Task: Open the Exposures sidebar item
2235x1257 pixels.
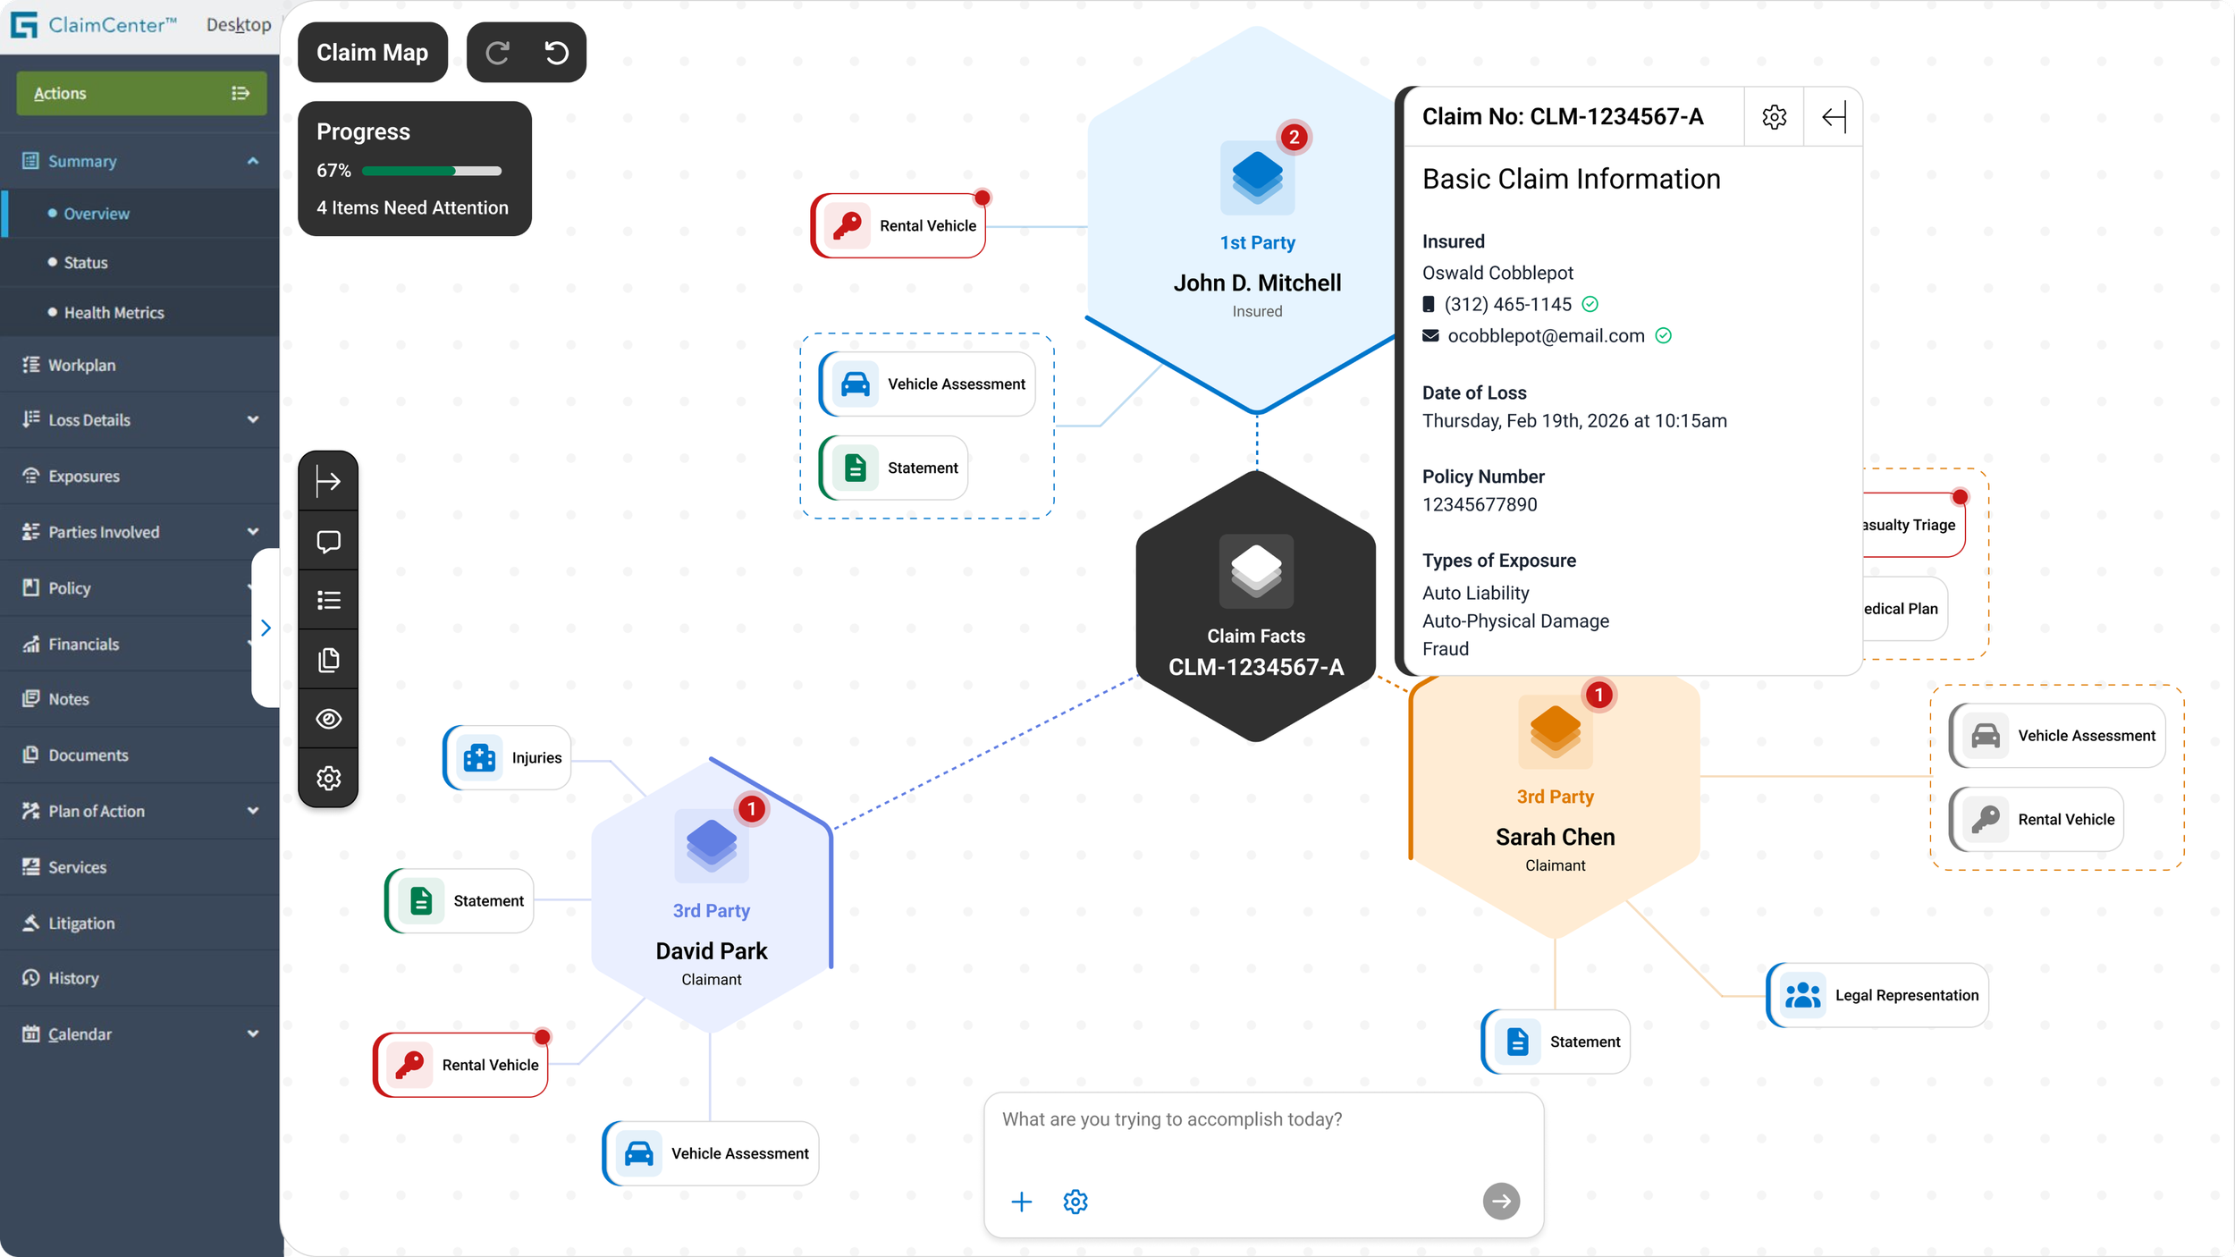Action: (139, 476)
